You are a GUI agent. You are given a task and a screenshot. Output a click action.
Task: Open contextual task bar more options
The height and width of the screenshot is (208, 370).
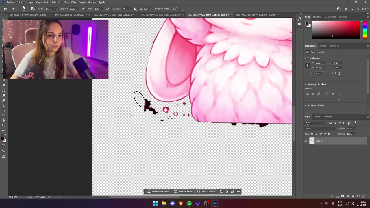238,192
